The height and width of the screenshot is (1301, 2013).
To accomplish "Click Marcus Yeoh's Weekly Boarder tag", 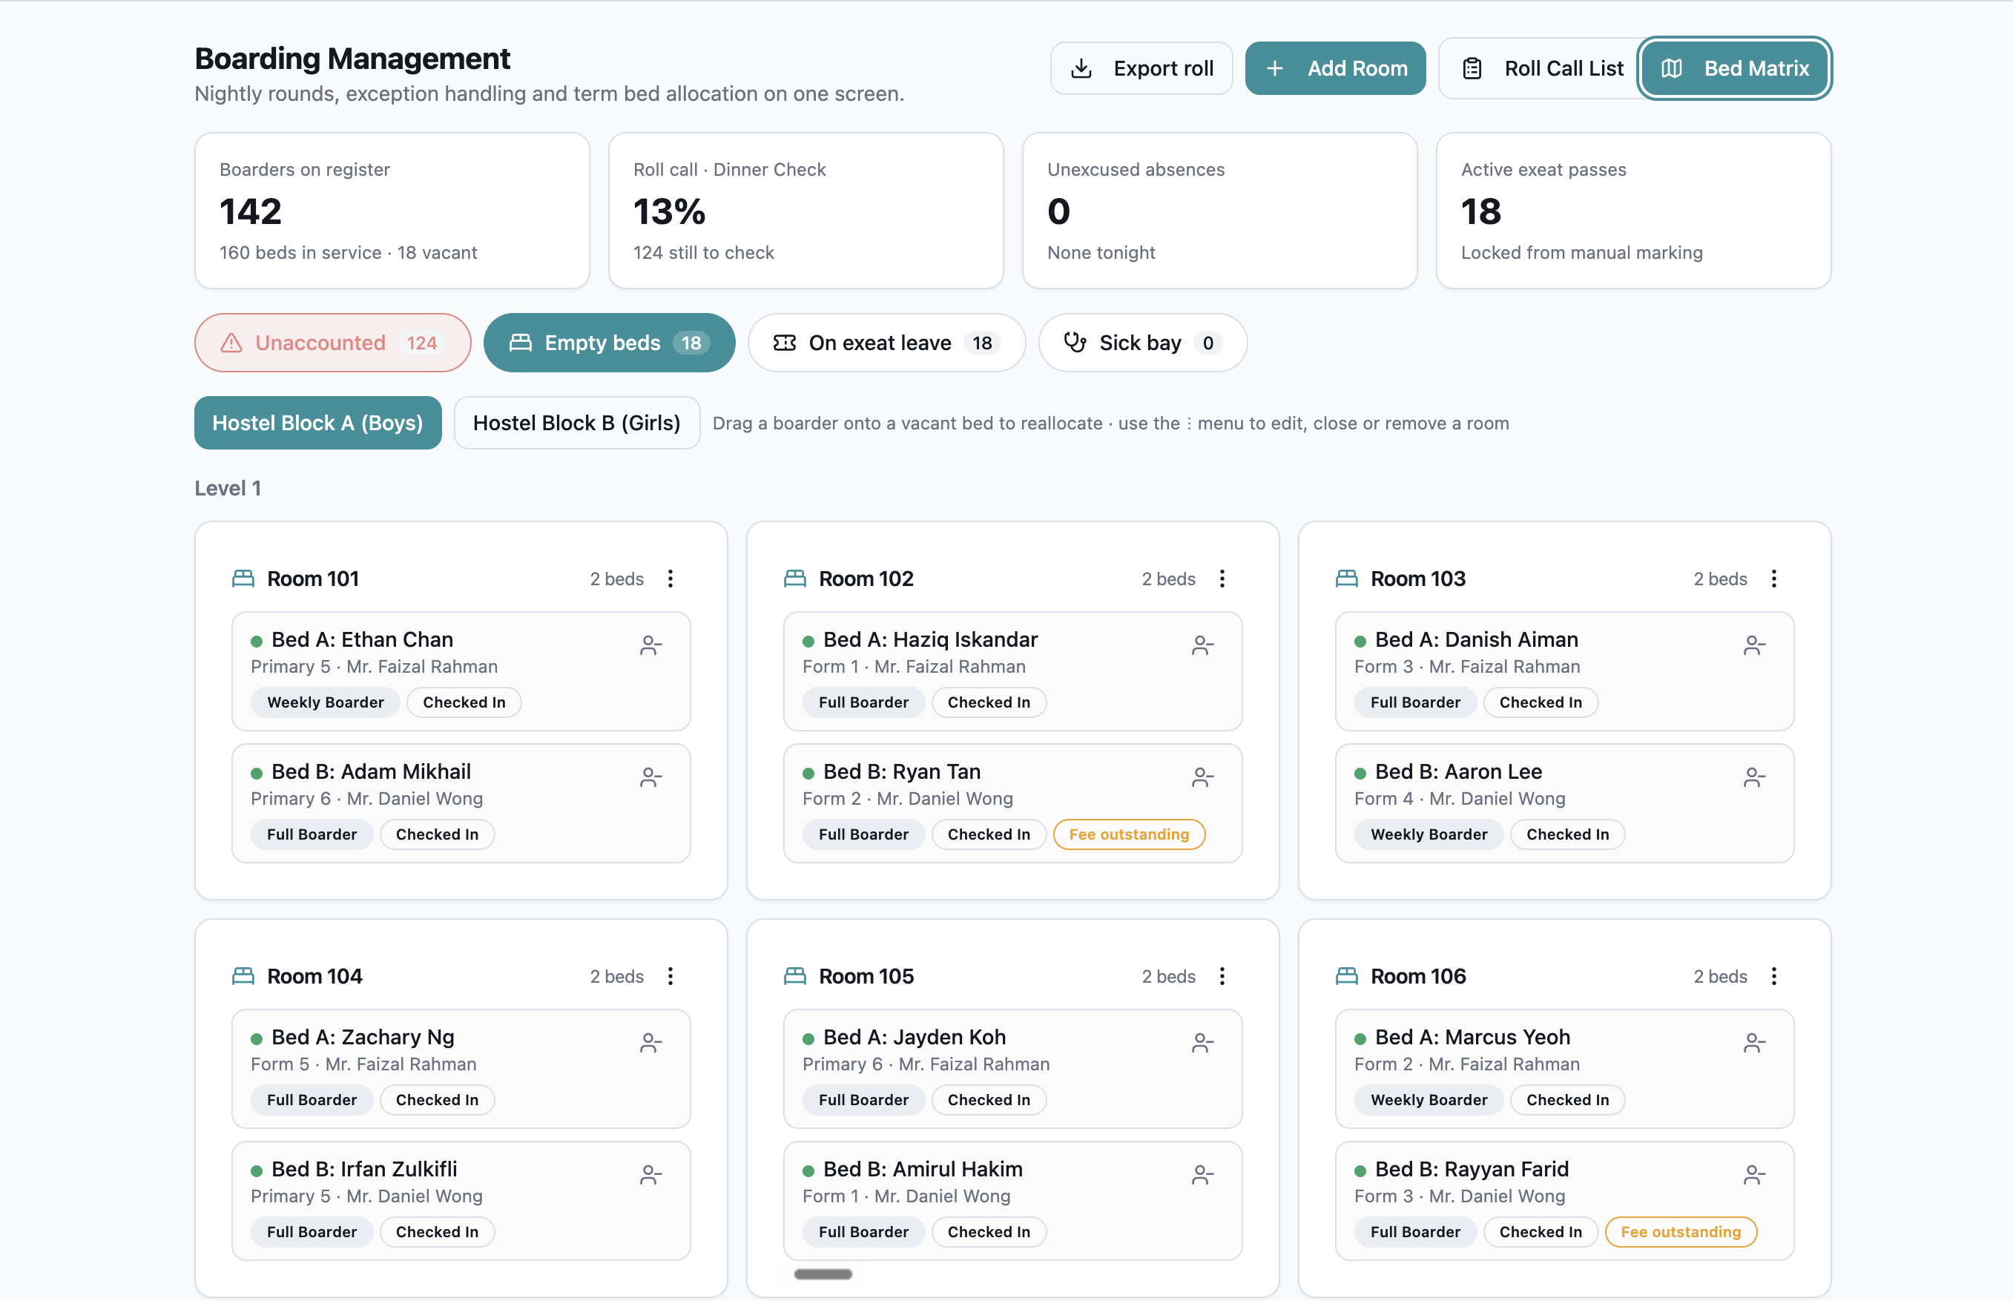I will 1429,1101.
